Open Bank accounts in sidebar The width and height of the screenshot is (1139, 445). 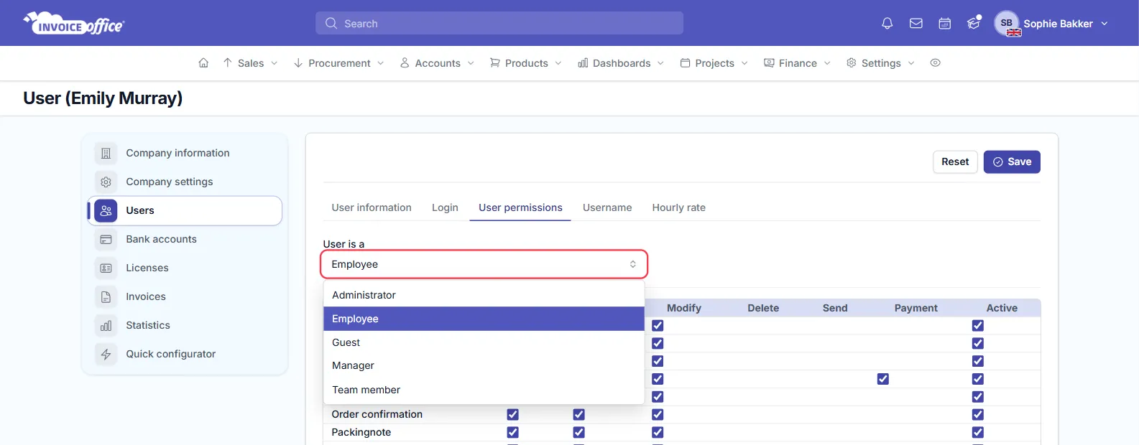(x=185, y=239)
